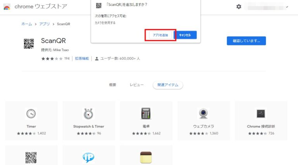Open the アプリ breadcrumb link
Screen dimensions: 298x165
tap(44, 24)
